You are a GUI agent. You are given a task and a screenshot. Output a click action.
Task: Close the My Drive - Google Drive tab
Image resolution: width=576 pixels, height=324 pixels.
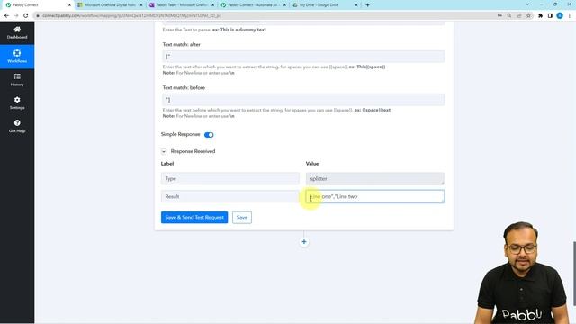point(356,5)
